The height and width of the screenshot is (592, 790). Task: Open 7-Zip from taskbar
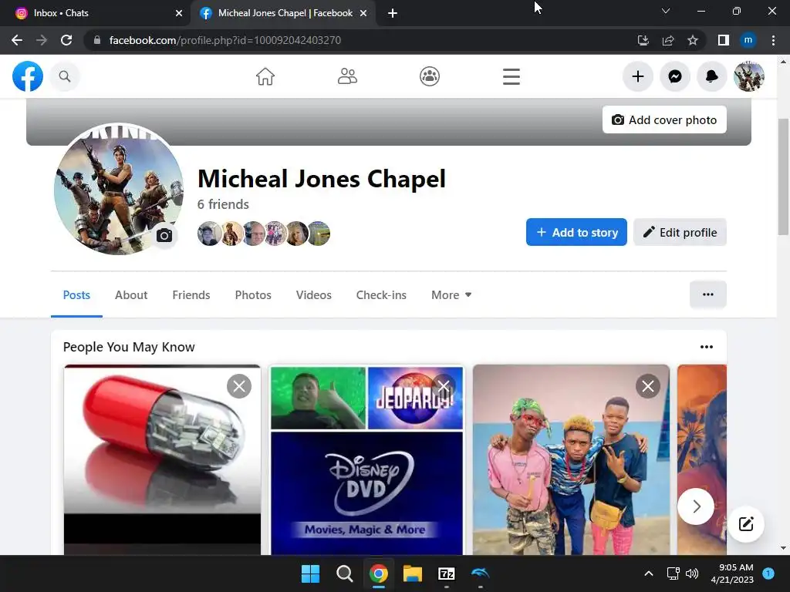pos(447,573)
